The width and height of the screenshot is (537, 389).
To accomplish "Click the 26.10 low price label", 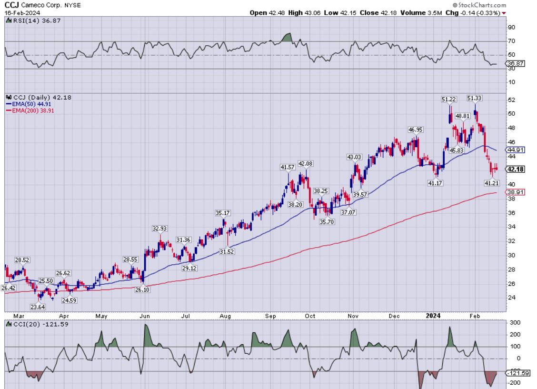I will 142,289.
